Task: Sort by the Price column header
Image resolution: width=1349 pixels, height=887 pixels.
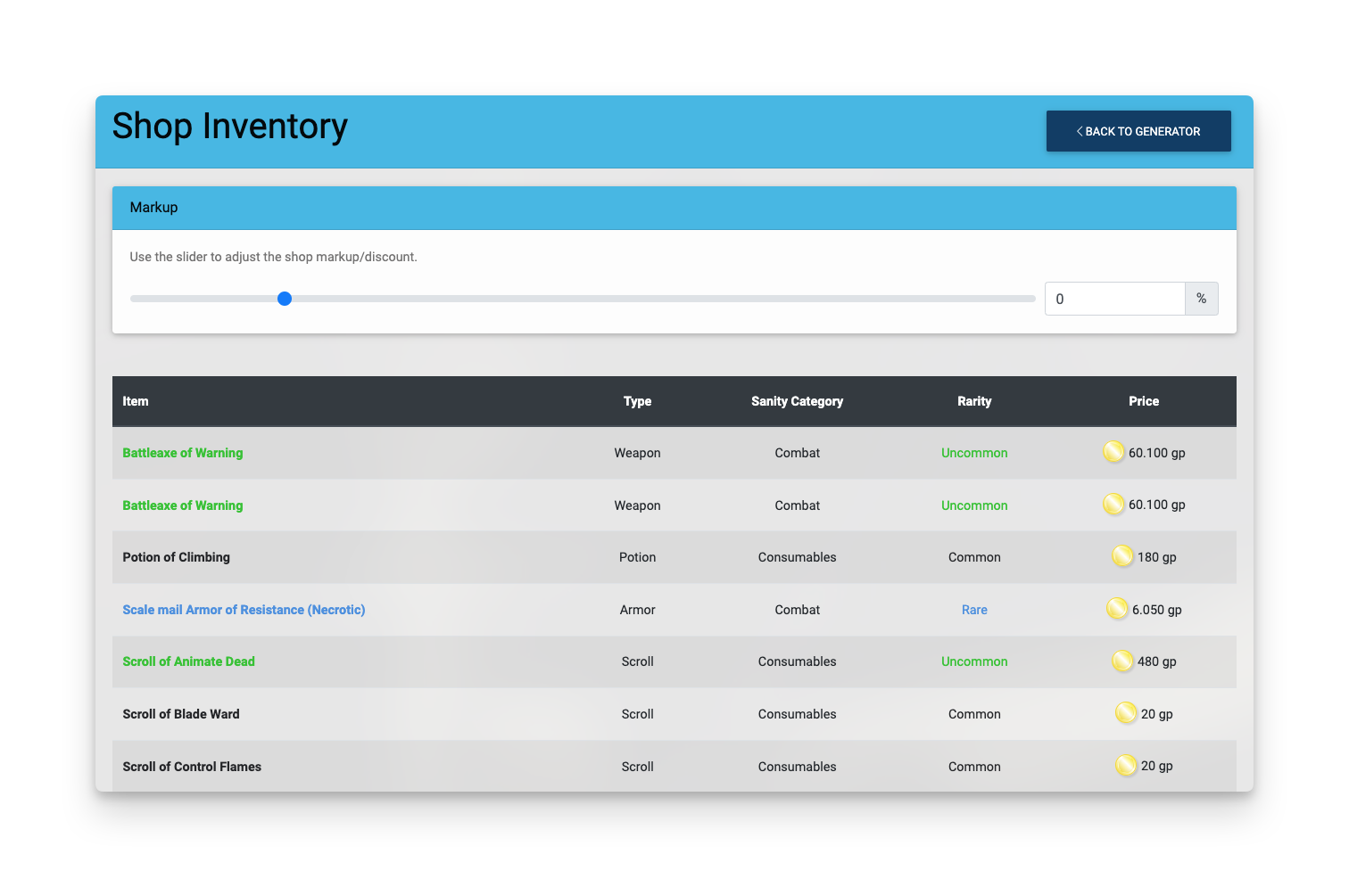Action: (x=1144, y=401)
